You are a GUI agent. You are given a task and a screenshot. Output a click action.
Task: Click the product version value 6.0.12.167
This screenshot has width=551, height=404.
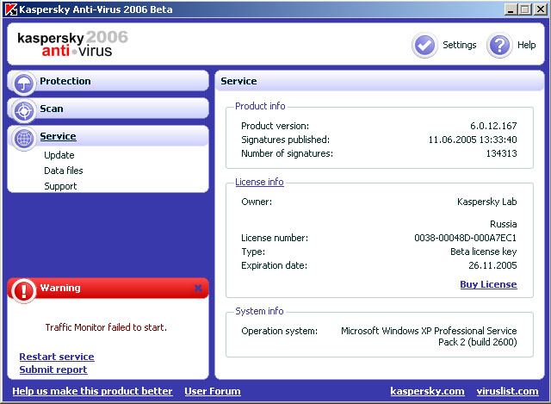[x=493, y=126]
